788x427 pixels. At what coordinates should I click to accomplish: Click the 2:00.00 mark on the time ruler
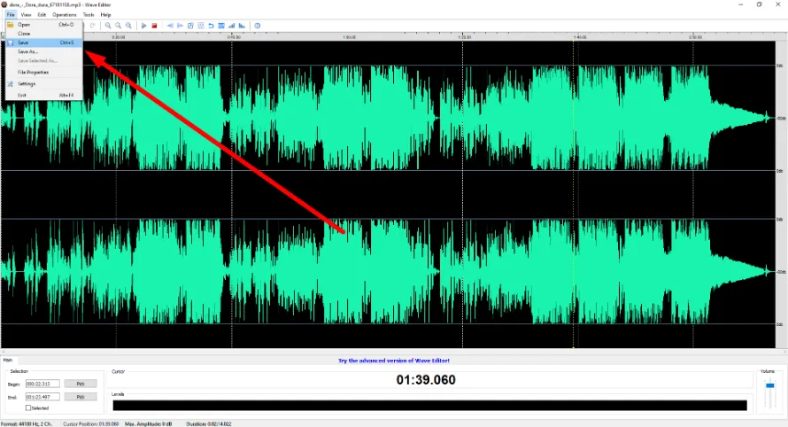click(x=696, y=37)
